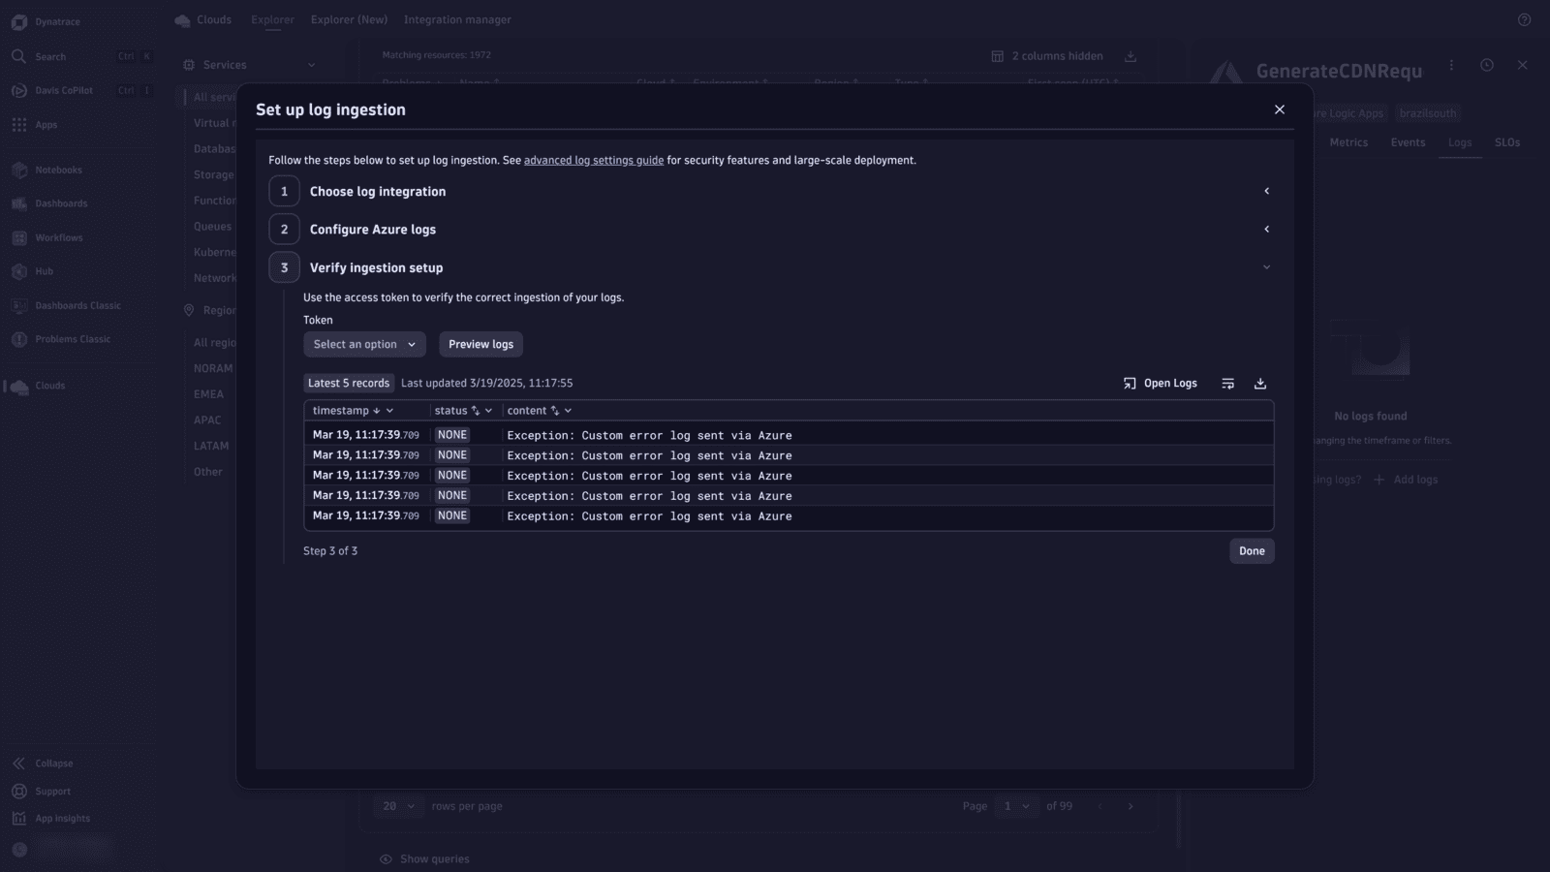Open Problems Classic from the sidebar

tap(72, 339)
